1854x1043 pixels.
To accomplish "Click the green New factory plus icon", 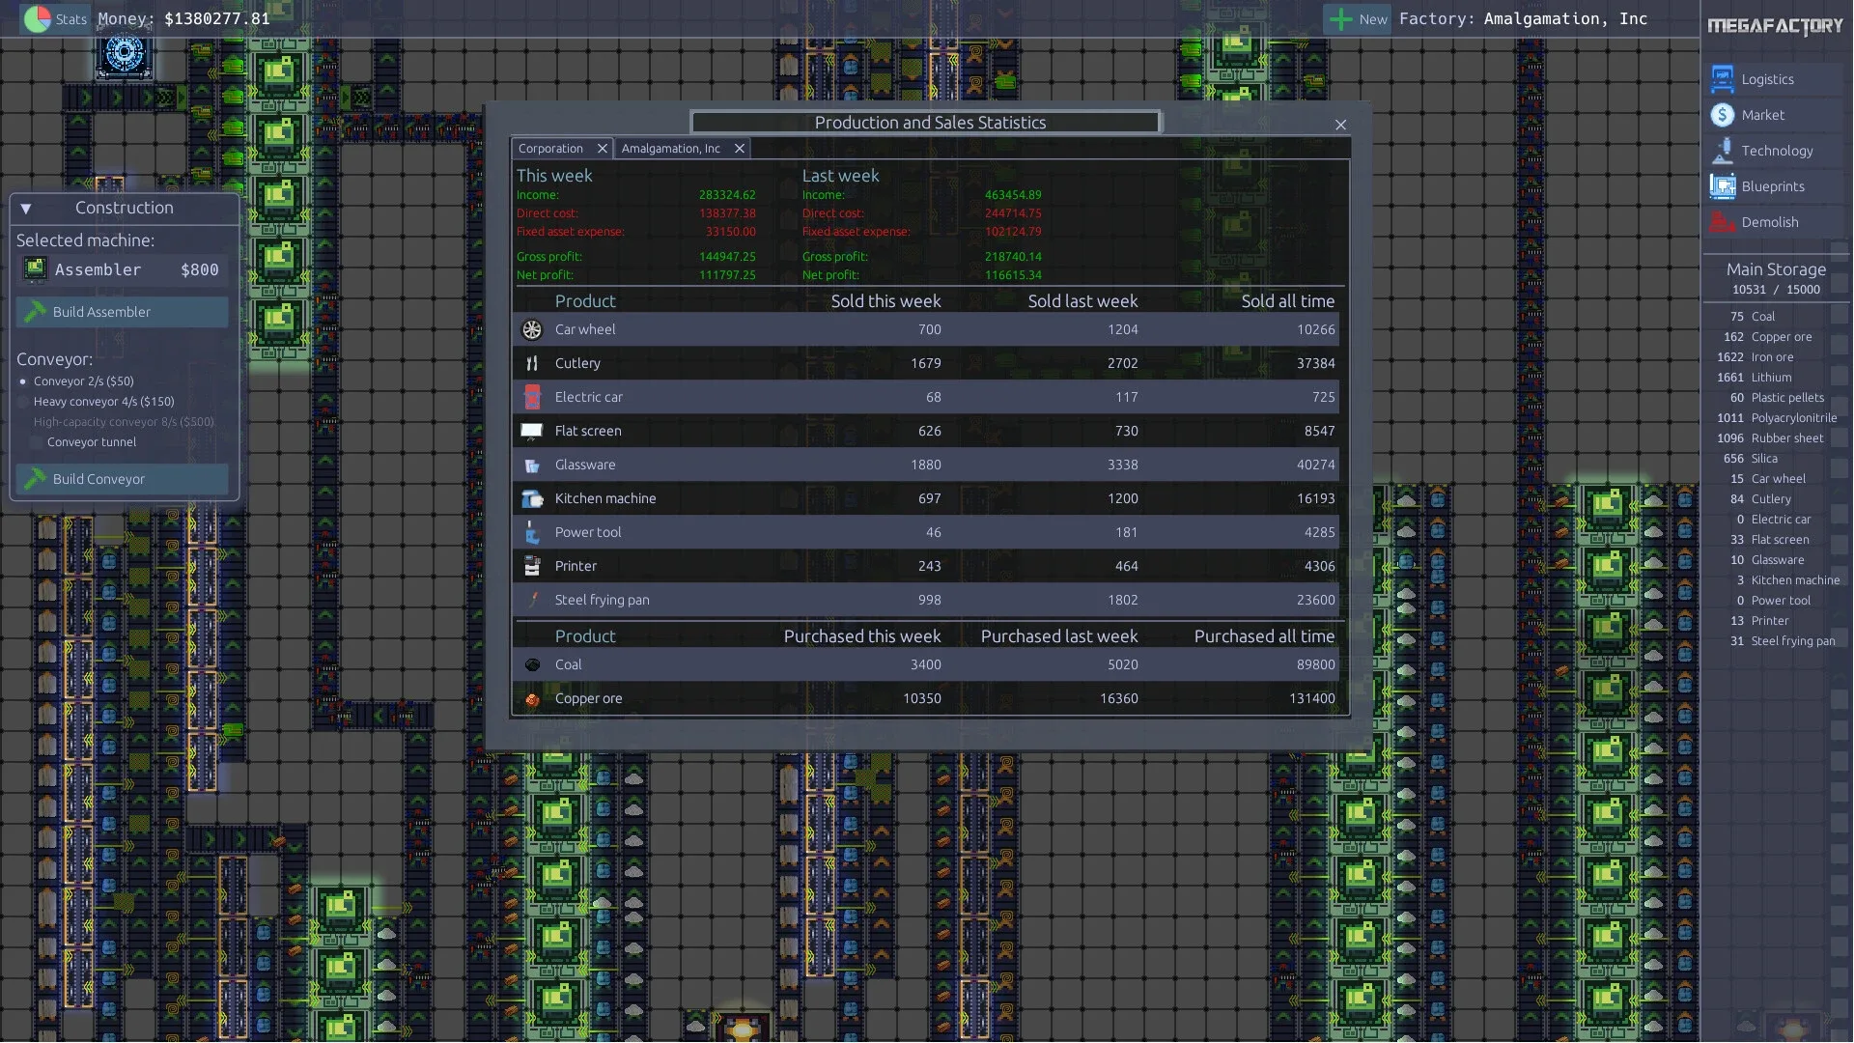I will (x=1340, y=18).
